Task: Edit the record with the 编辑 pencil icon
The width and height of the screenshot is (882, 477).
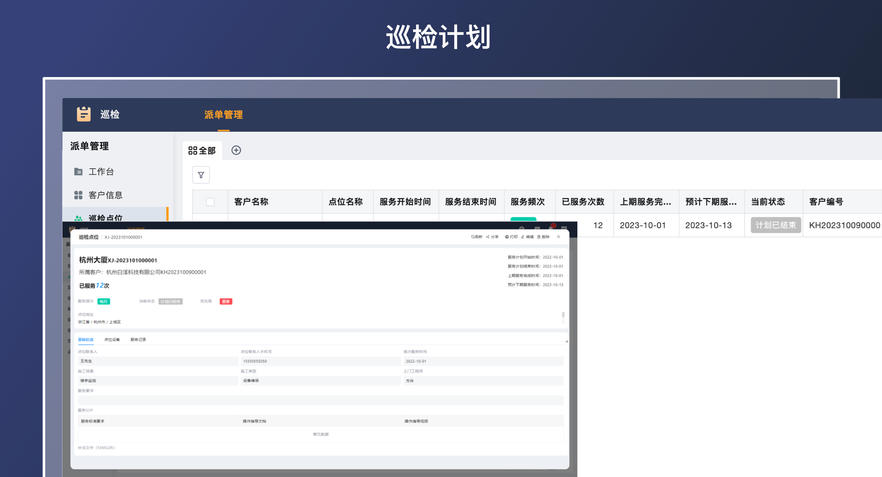Action: pyautogui.click(x=528, y=237)
